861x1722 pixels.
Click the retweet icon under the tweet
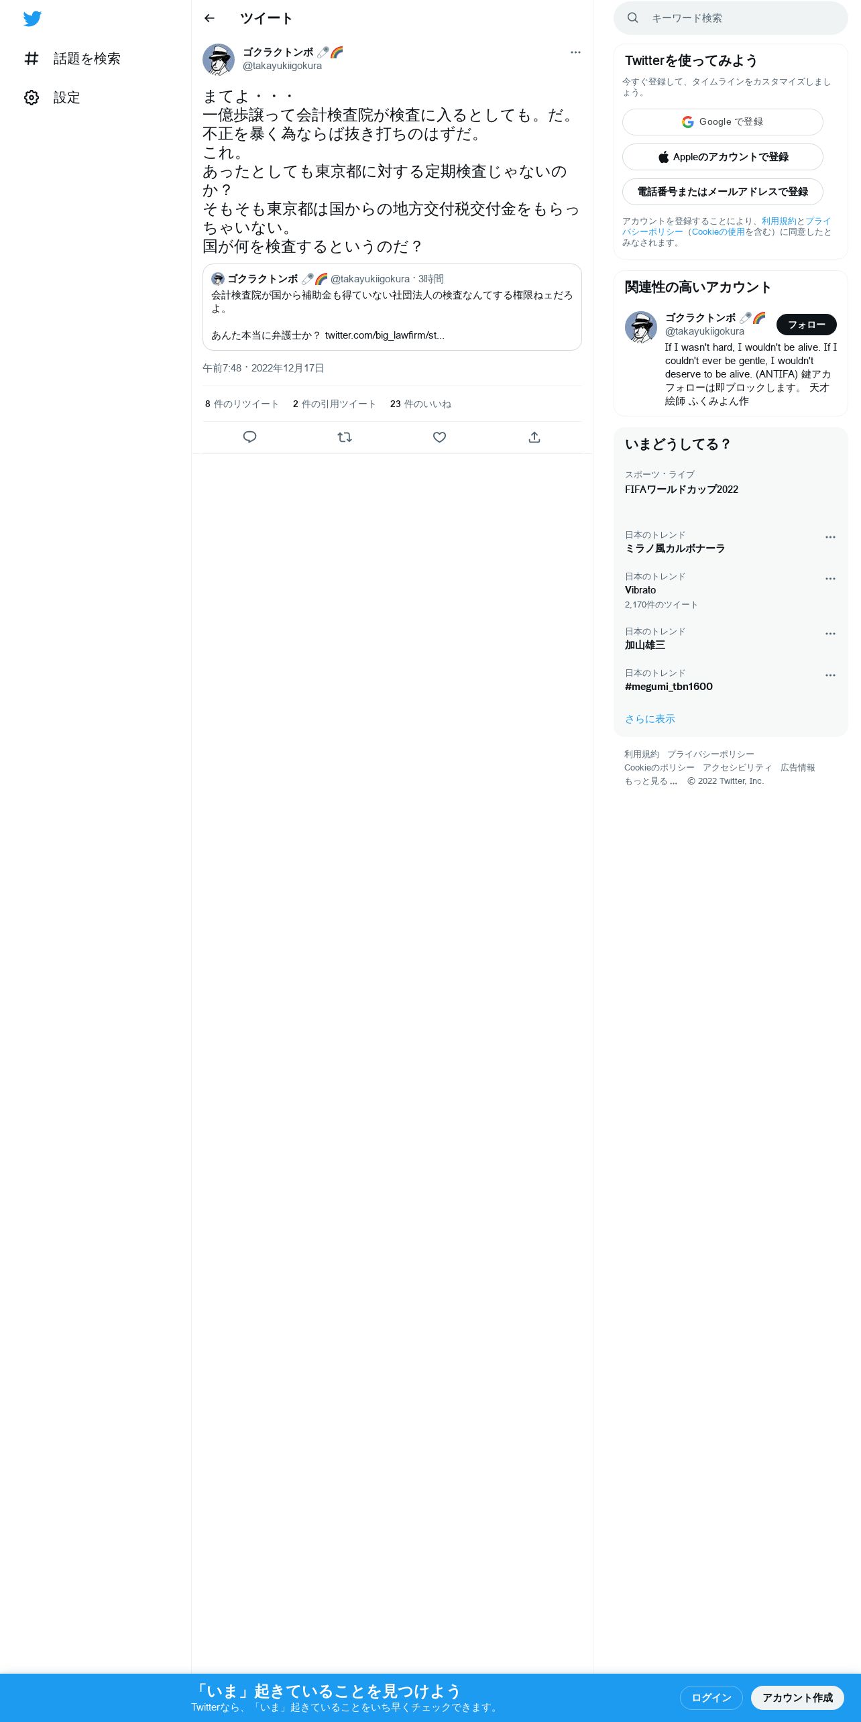(345, 437)
